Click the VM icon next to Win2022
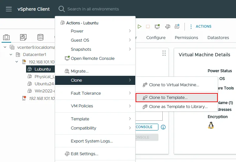The image size is (236, 162). tap(30, 91)
